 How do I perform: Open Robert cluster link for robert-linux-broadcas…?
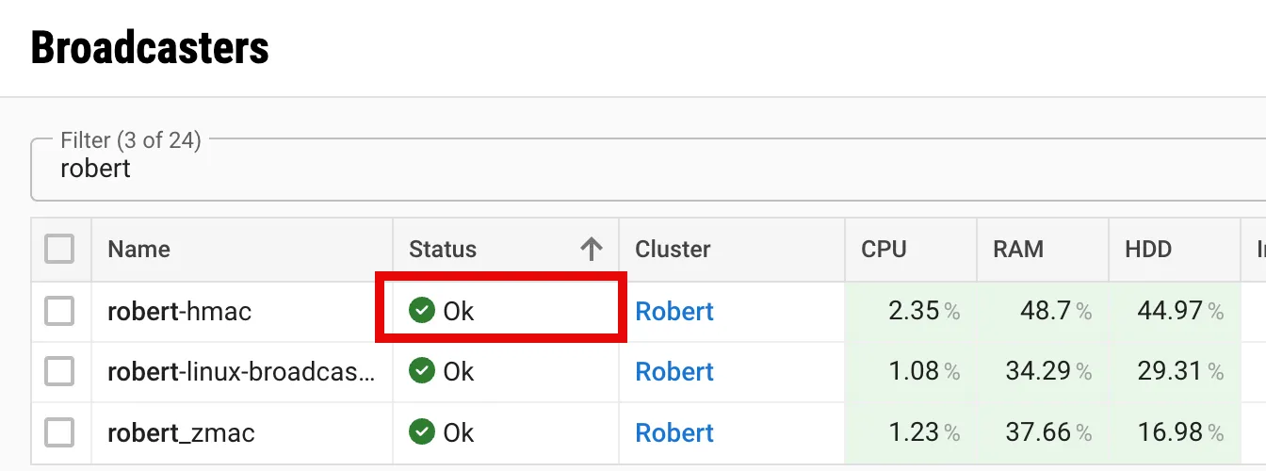click(x=674, y=372)
